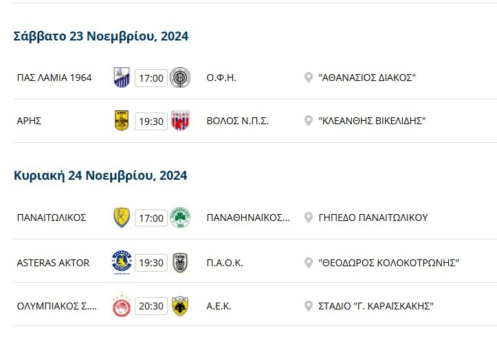The height and width of the screenshot is (352, 497).
Task: Click the yellow Aris team crest
Action: click(122, 121)
